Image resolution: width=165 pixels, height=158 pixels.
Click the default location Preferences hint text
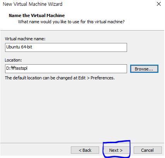(60, 78)
